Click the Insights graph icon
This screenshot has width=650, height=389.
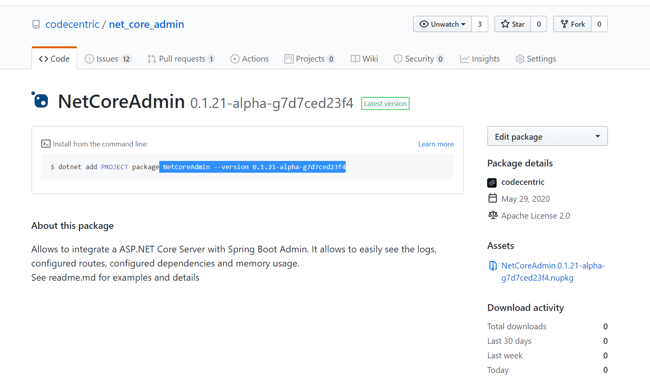pyautogui.click(x=465, y=58)
